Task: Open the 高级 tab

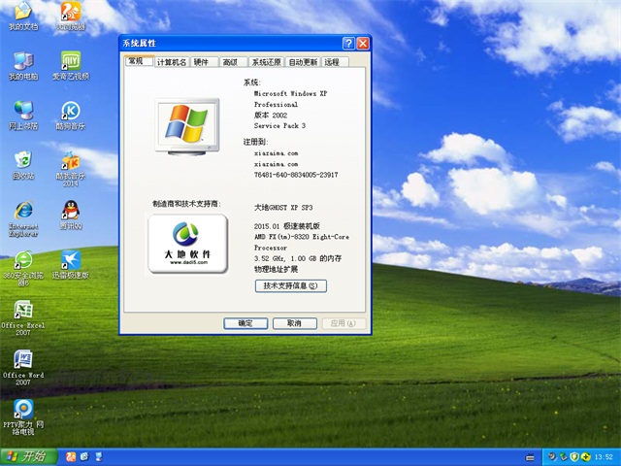Action: point(230,61)
